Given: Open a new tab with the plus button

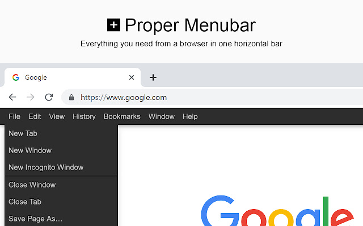Looking at the screenshot, I should [x=153, y=77].
